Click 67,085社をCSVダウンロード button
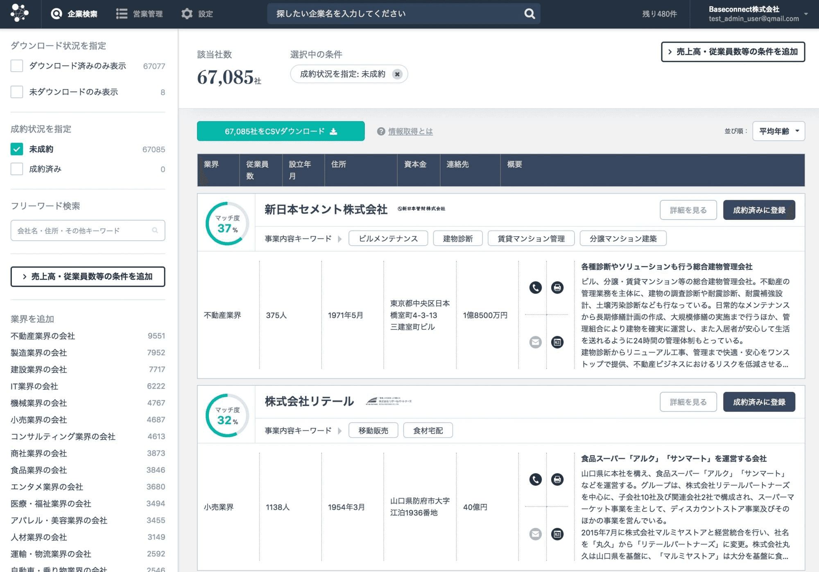The image size is (819, 572). coord(281,131)
